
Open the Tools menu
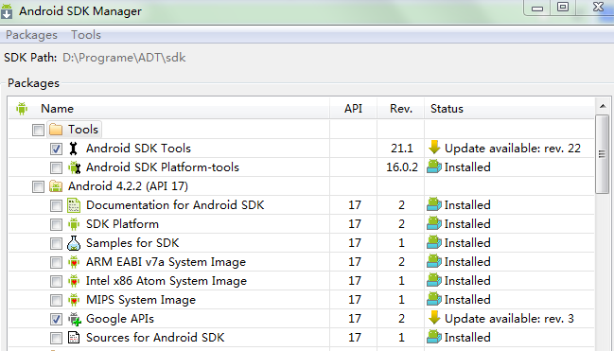click(x=86, y=35)
